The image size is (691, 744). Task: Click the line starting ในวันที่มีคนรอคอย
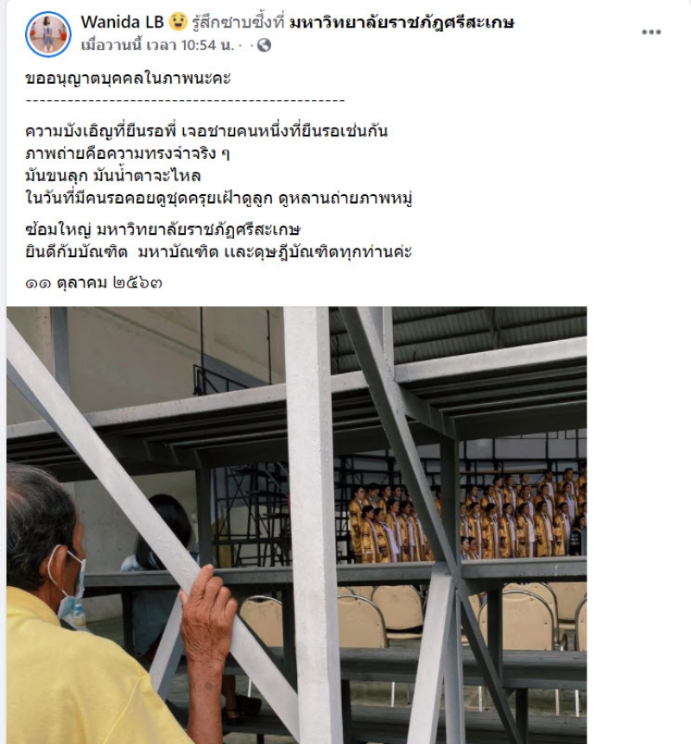pyautogui.click(x=219, y=198)
